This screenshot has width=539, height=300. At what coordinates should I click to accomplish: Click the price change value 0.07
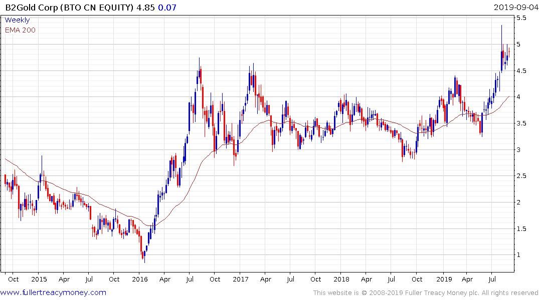(167, 7)
